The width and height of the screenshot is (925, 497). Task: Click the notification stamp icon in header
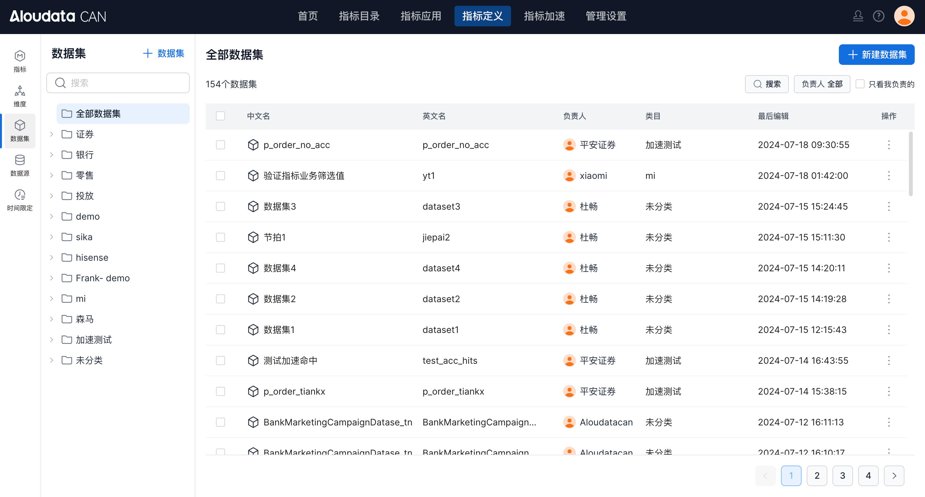pyautogui.click(x=858, y=16)
